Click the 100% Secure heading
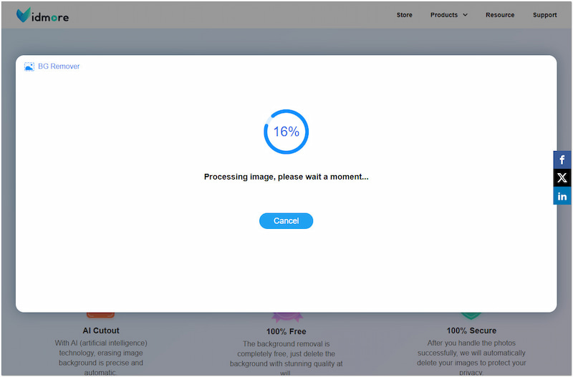This screenshot has height=377, width=573. (471, 331)
